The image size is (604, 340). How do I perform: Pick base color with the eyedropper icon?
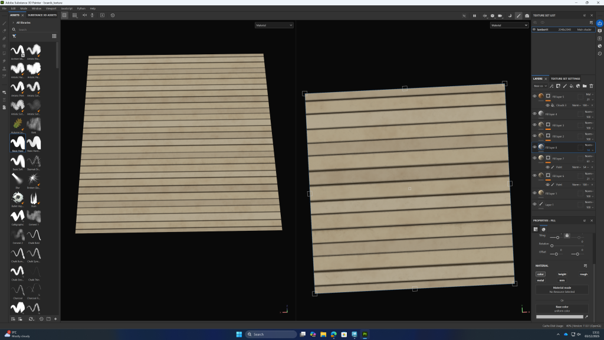pyautogui.click(x=587, y=316)
